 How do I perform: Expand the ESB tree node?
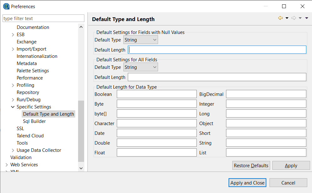pos(13,35)
